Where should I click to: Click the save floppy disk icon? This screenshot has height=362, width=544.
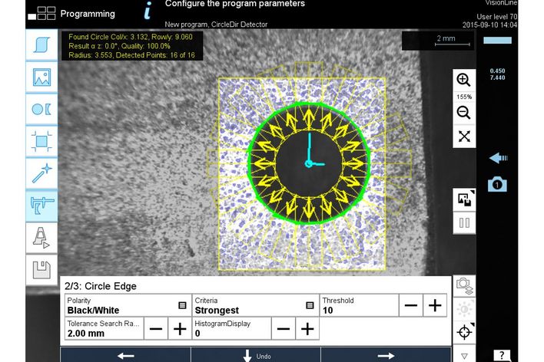(x=41, y=269)
